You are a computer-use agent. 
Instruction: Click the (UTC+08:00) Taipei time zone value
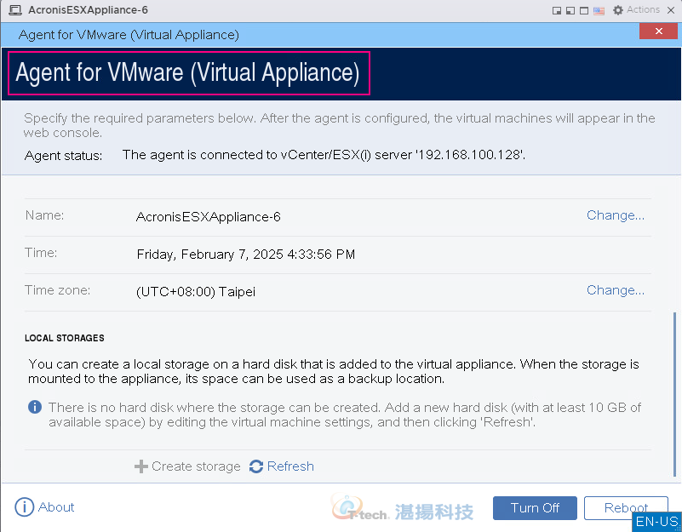(196, 291)
